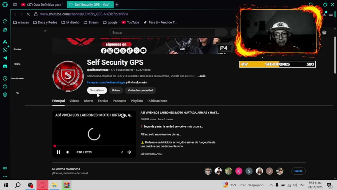337x190 pixels.
Task: Show hidden tray icons chevron
Action: pos(271,185)
